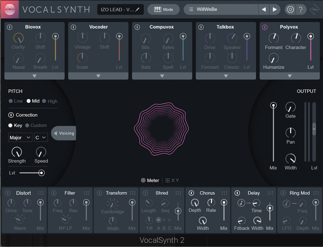Go to previous preset with left arrow
The image size is (323, 247).
264,9
